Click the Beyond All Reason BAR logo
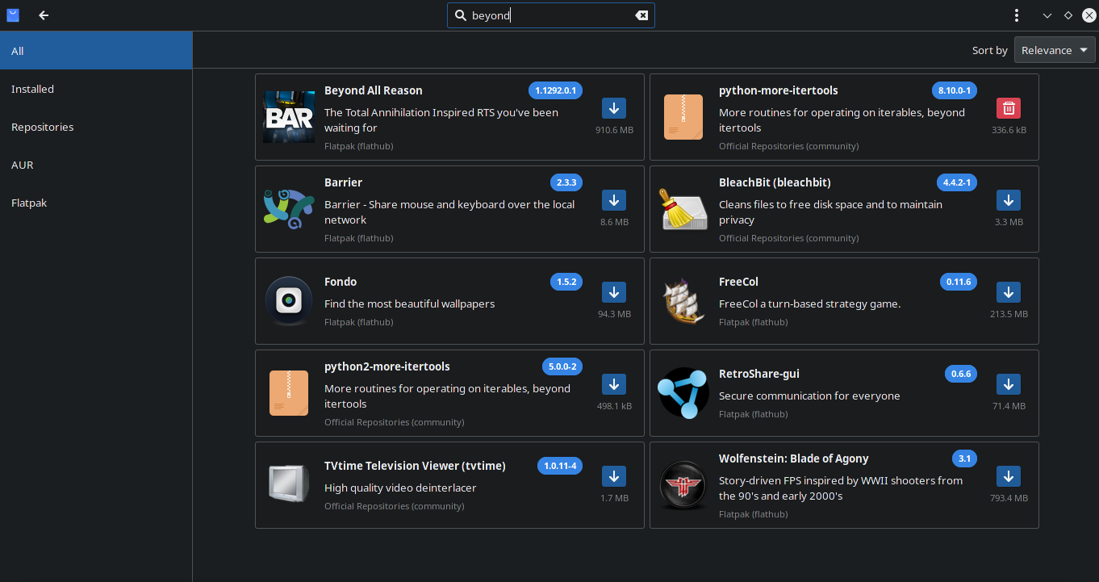The width and height of the screenshot is (1099, 582). 289,117
